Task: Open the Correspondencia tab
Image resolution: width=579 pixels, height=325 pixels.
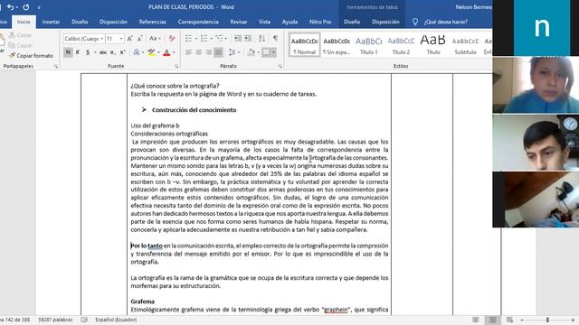Action: coord(198,22)
